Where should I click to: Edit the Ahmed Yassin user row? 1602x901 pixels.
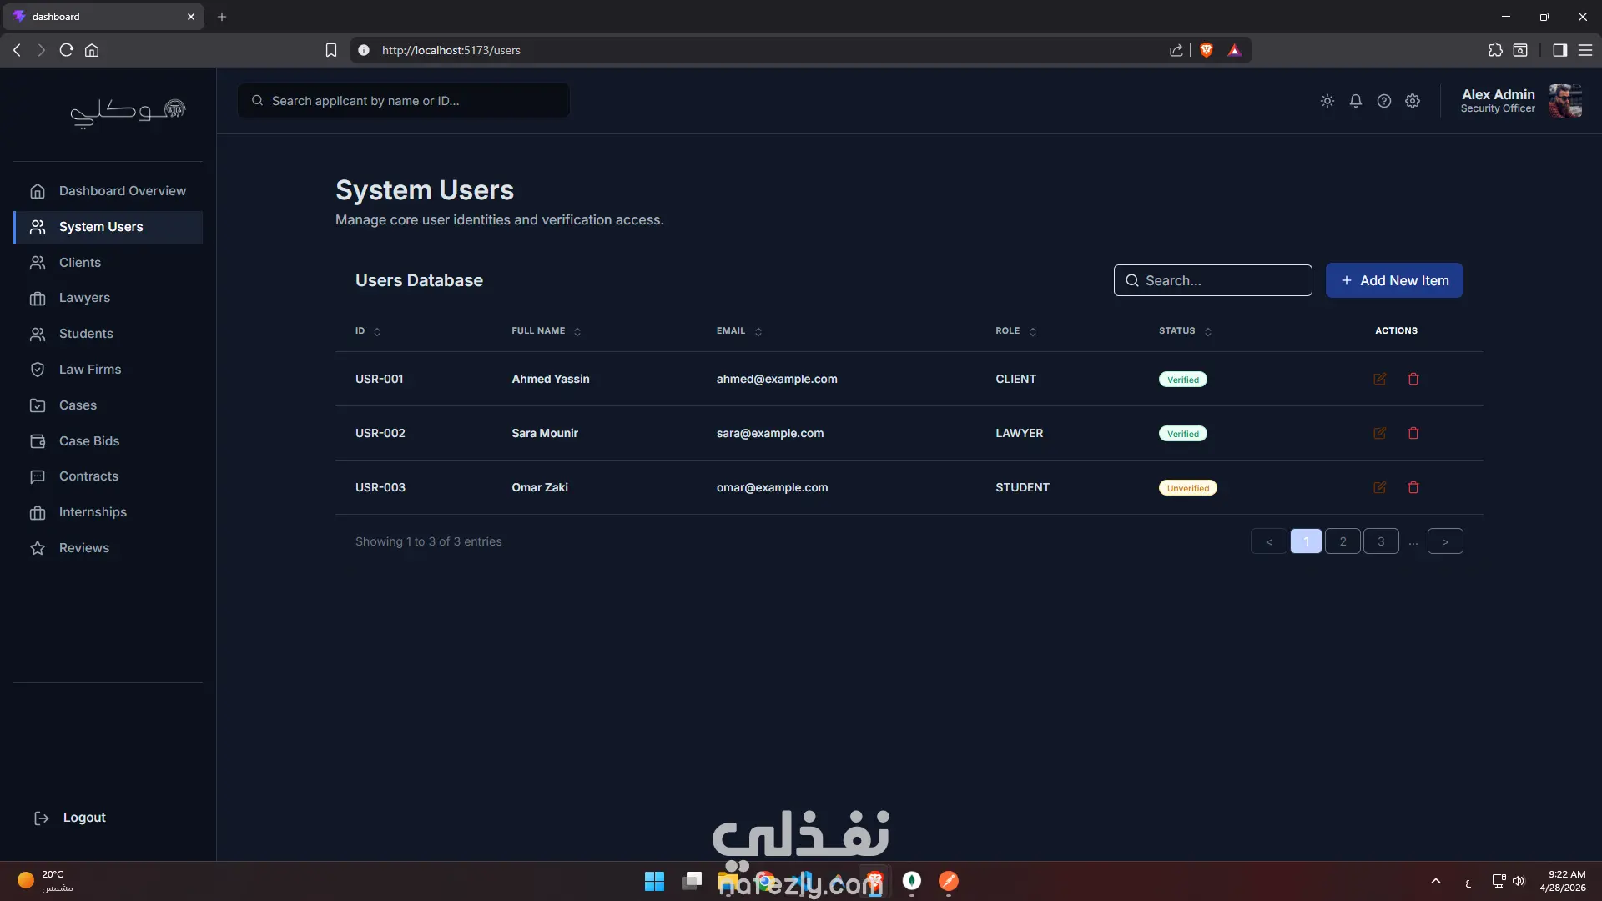coord(1380,379)
